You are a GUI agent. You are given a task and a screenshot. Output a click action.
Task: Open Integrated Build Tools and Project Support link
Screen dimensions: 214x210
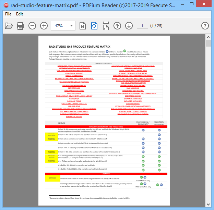tap(133, 76)
